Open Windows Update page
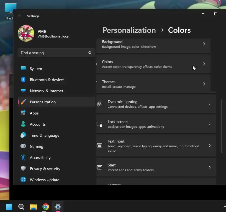The image size is (226, 212). tap(56, 180)
